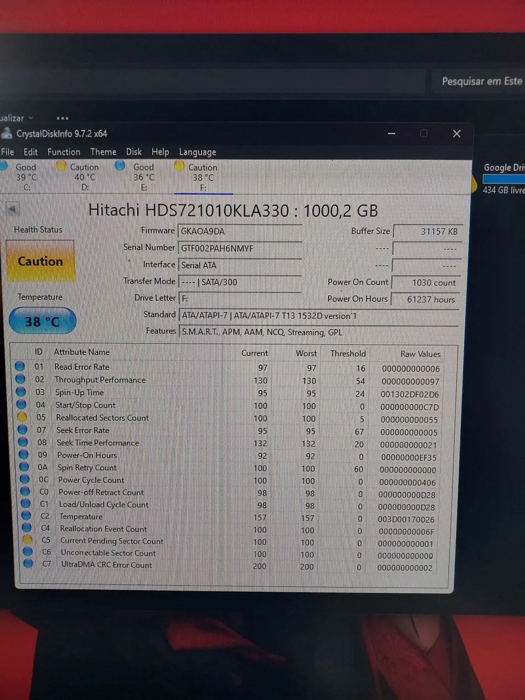Click yellow status icon for Reallocated Sectors Count
525x700 pixels.
coord(22,417)
